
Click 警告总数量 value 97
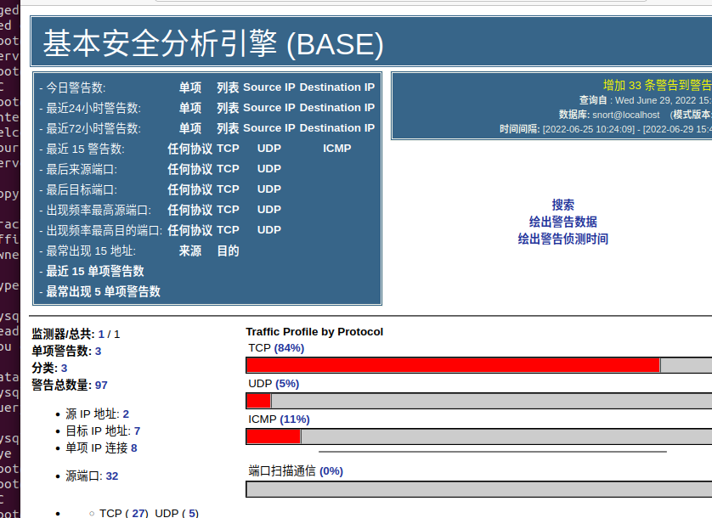point(101,385)
